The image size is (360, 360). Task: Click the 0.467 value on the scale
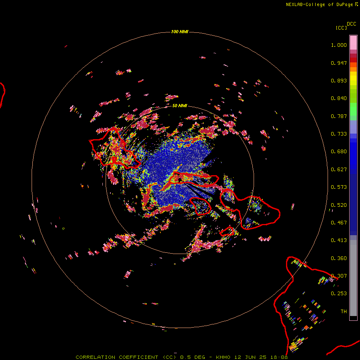tap(339, 223)
